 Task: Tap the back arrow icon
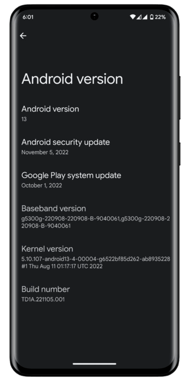pos(23,36)
